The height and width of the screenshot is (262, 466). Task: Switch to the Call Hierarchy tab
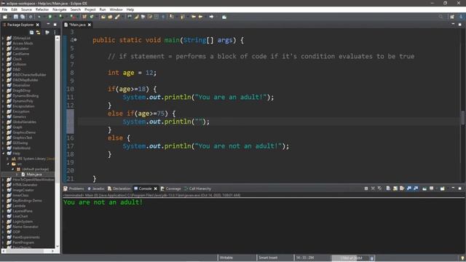[x=197, y=188]
